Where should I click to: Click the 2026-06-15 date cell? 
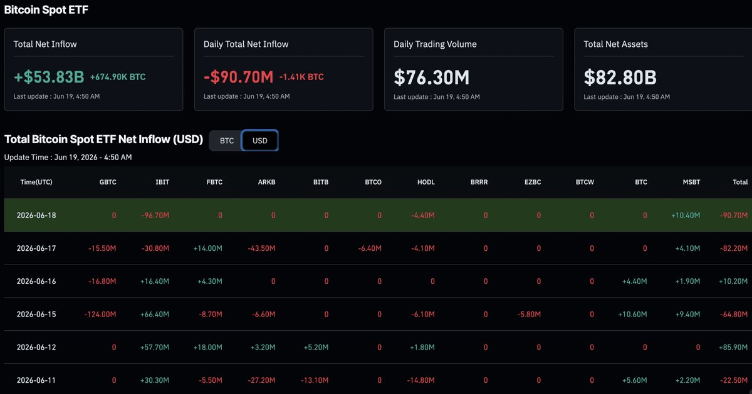coord(36,314)
